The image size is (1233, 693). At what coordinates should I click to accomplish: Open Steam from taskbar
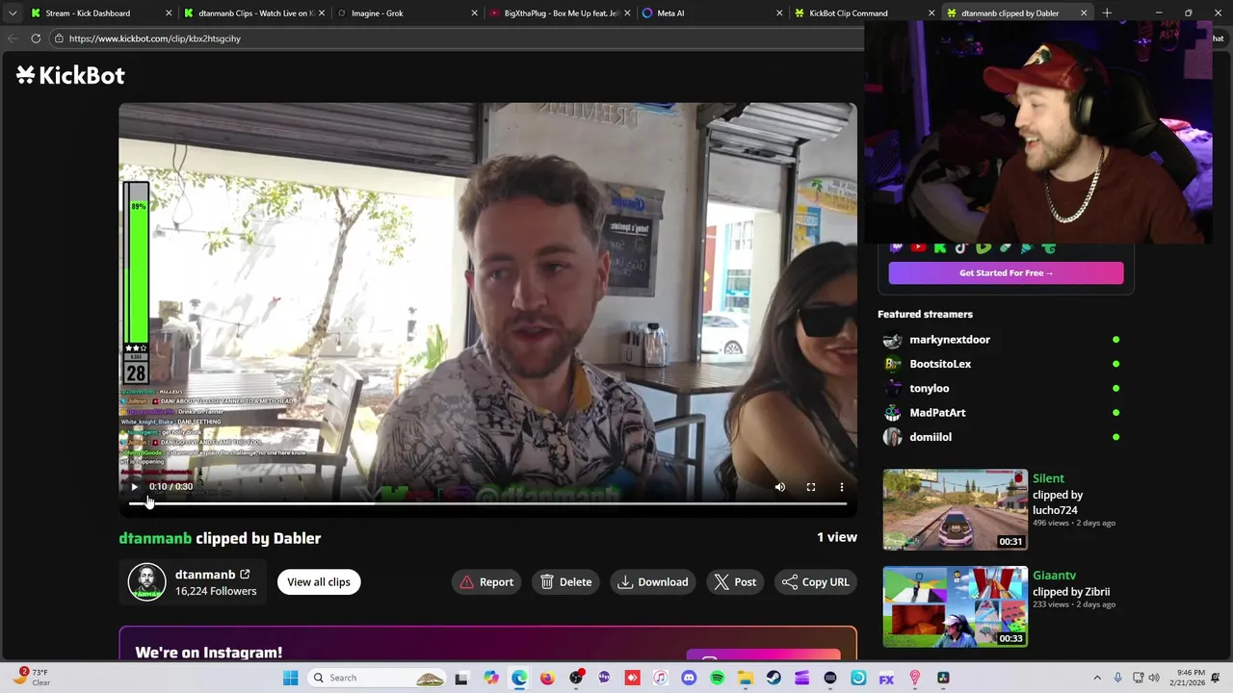[x=774, y=678]
